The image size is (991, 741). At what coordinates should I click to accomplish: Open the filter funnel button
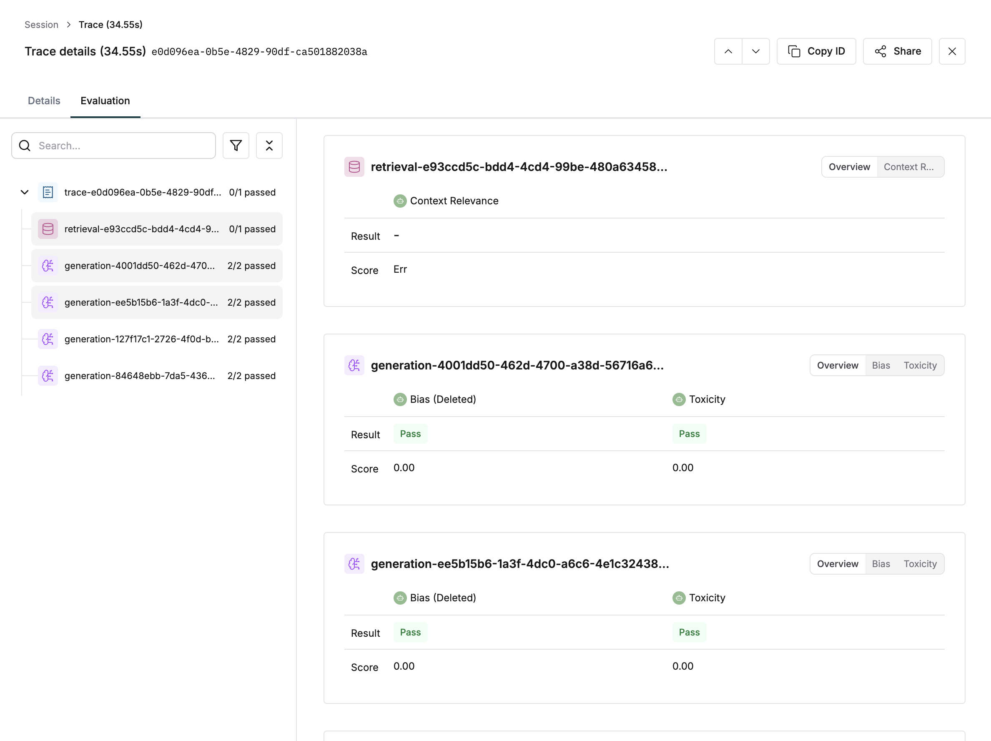[236, 146]
